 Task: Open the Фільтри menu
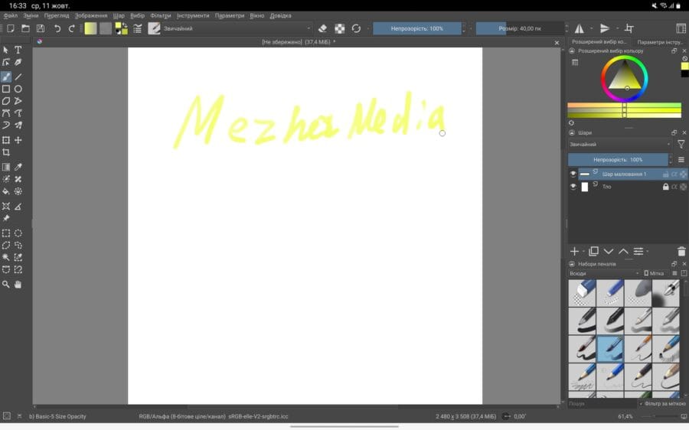(x=161, y=15)
